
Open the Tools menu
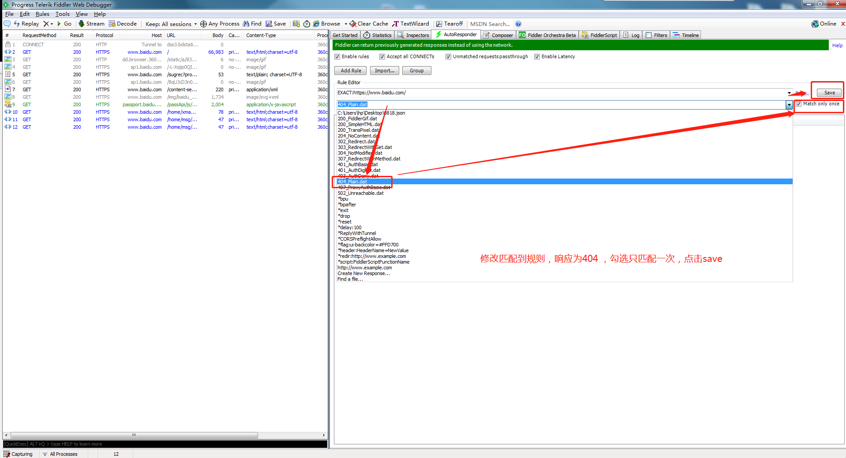(x=62, y=14)
